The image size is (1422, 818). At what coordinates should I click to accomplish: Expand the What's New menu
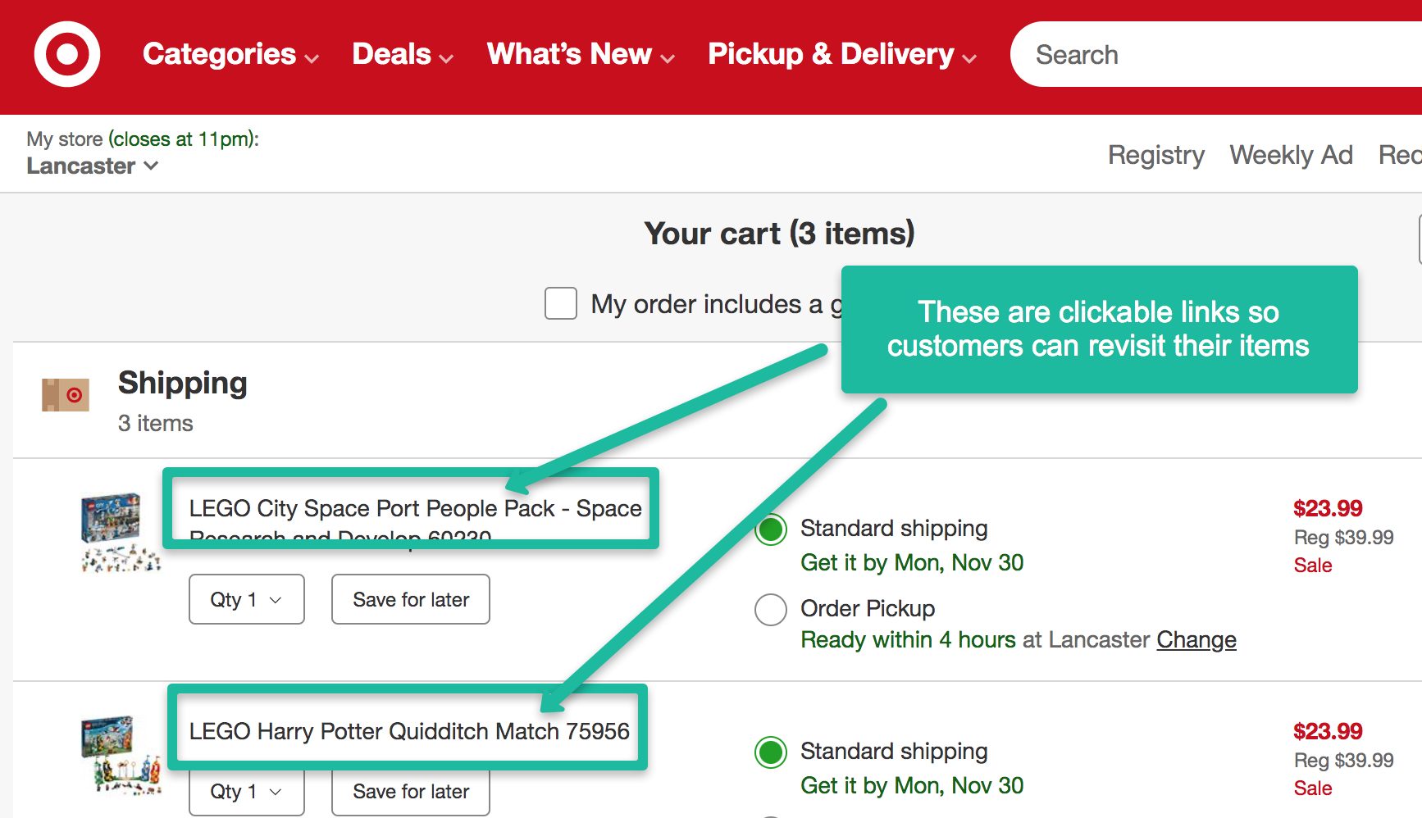581,54
